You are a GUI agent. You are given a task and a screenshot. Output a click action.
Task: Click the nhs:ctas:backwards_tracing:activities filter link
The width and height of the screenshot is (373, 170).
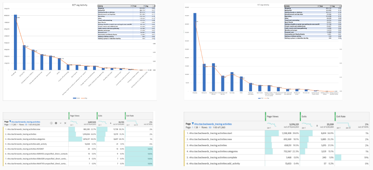pyautogui.click(x=213, y=123)
